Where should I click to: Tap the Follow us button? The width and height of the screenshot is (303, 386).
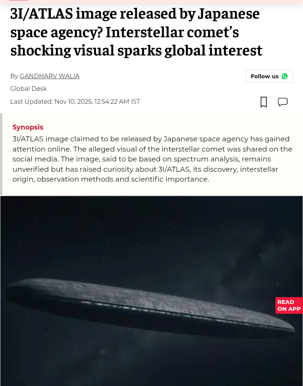[269, 76]
